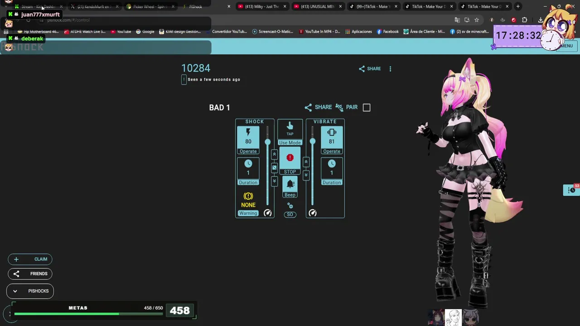Open the Convertidor YouTube bookmark
This screenshot has width=580, height=326.
point(226,32)
